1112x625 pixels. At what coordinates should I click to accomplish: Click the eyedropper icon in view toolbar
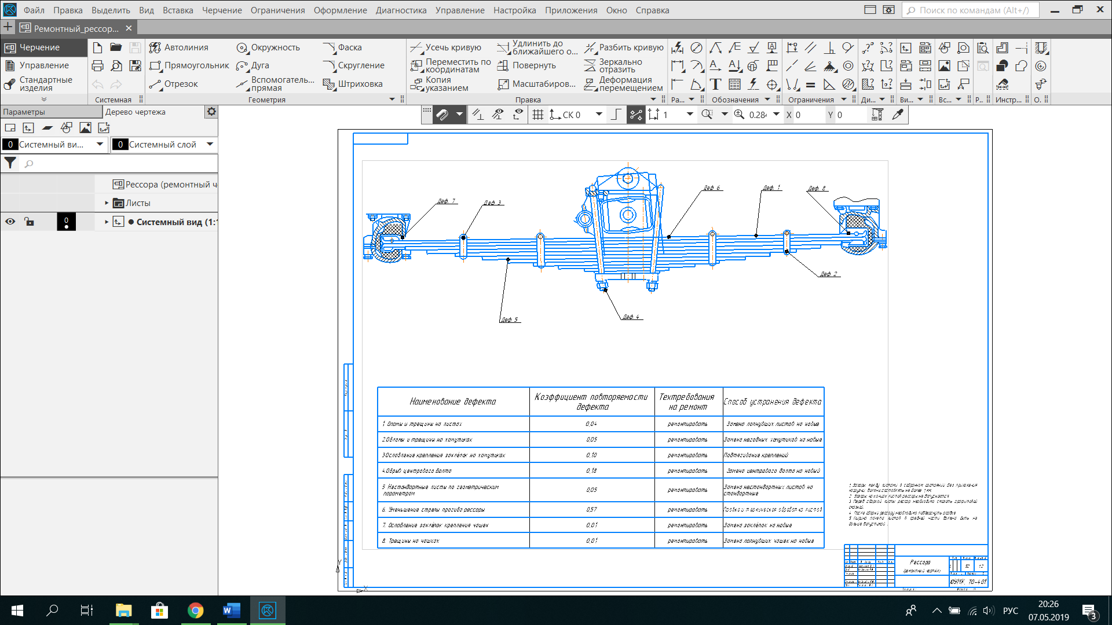click(x=898, y=115)
